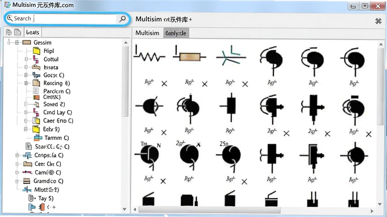Select the transistor symbol labeled Tm N
Screen dimensions: 387x217
point(148,156)
